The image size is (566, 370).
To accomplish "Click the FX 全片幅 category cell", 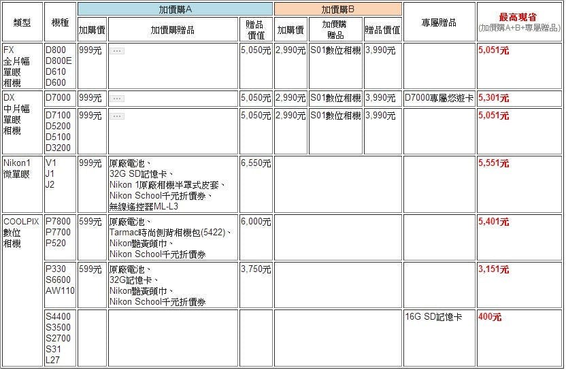I will (22, 66).
